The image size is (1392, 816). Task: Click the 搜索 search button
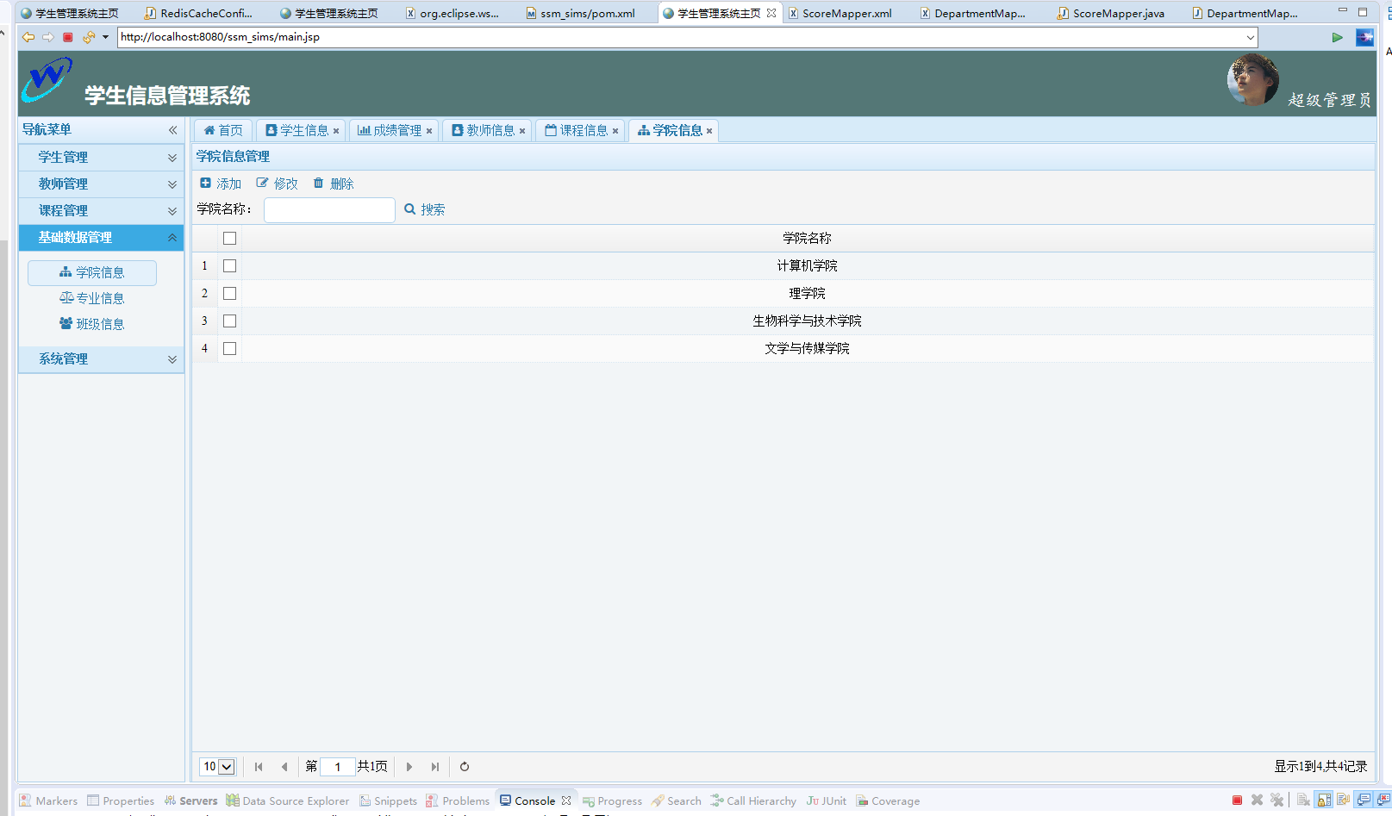[425, 209]
